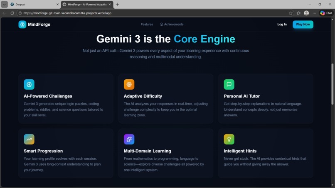335x188 pixels.
Task: Click 'The AI analyzes your responses' description
Action: click(165, 110)
